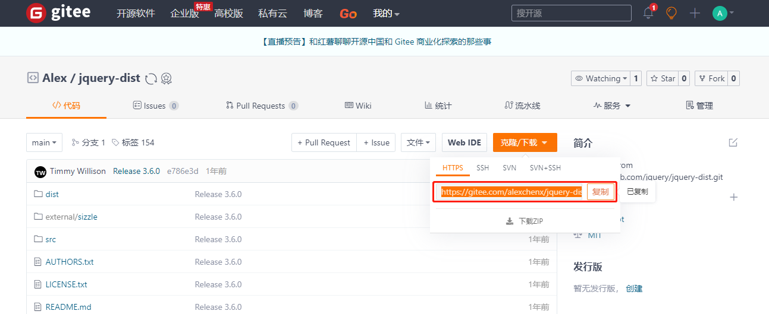Click the README.md file icon
Viewport: 769px width, 314px height.
[x=39, y=307]
